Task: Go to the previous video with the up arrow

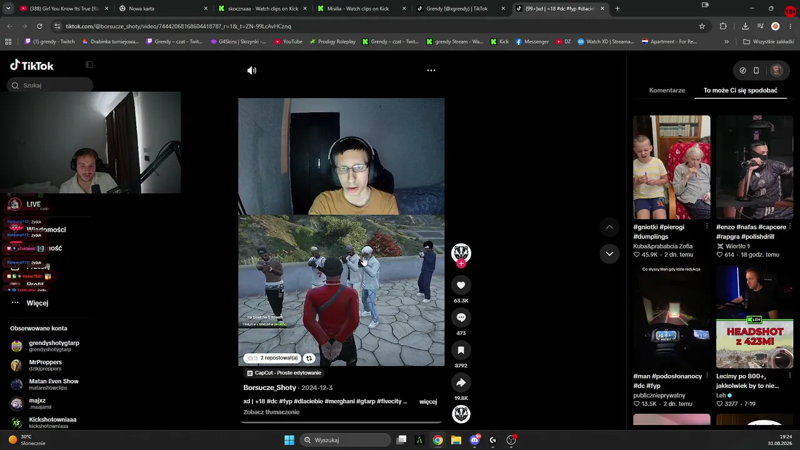Action: (609, 227)
